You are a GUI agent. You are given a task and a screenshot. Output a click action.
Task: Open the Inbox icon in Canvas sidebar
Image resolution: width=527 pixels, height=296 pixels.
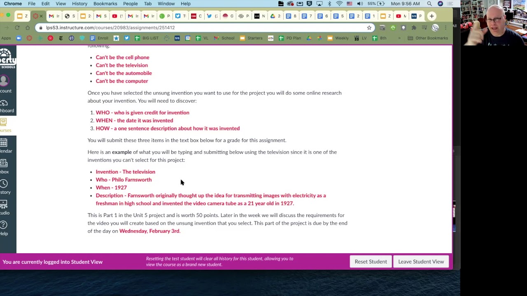pos(4,163)
